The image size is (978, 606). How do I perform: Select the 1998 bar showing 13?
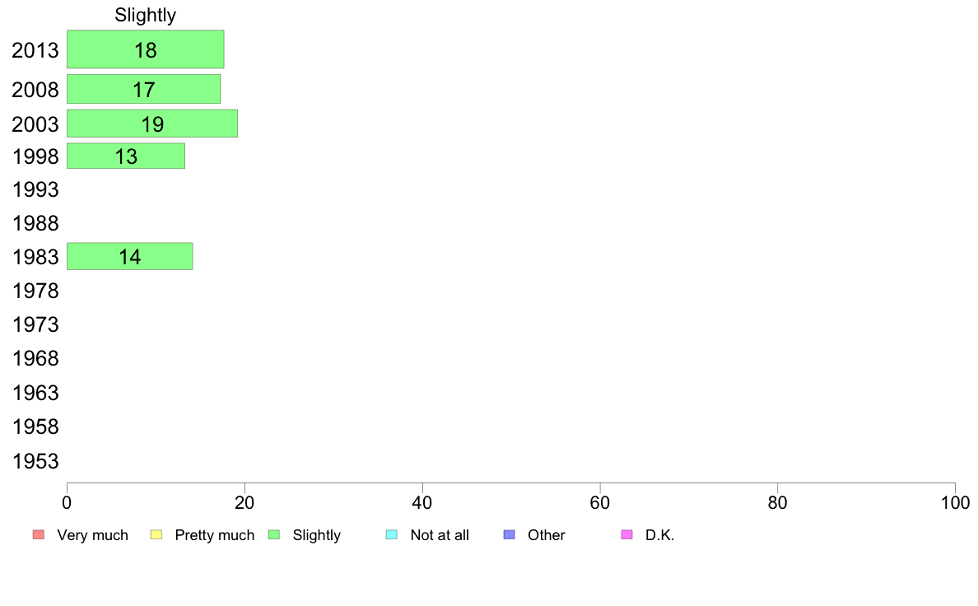pos(126,156)
